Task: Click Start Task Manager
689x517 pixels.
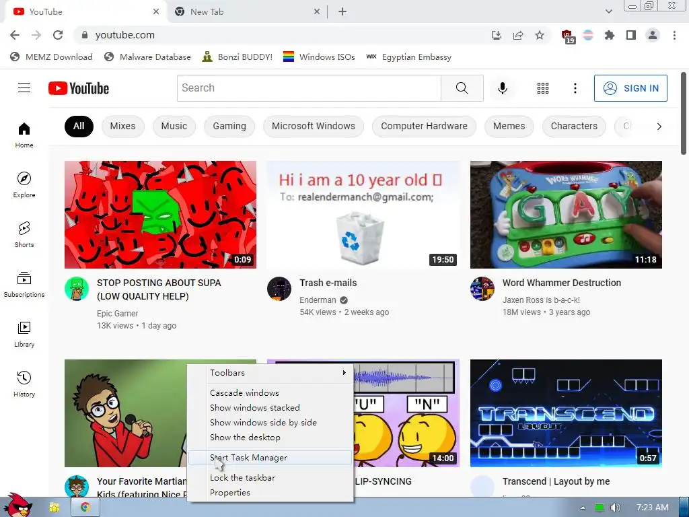Action: (x=270, y=458)
